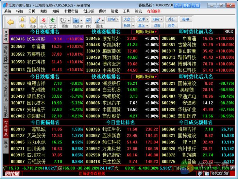Click the down arrow page icon
The width and height of the screenshot is (238, 179).
click(x=22, y=25)
